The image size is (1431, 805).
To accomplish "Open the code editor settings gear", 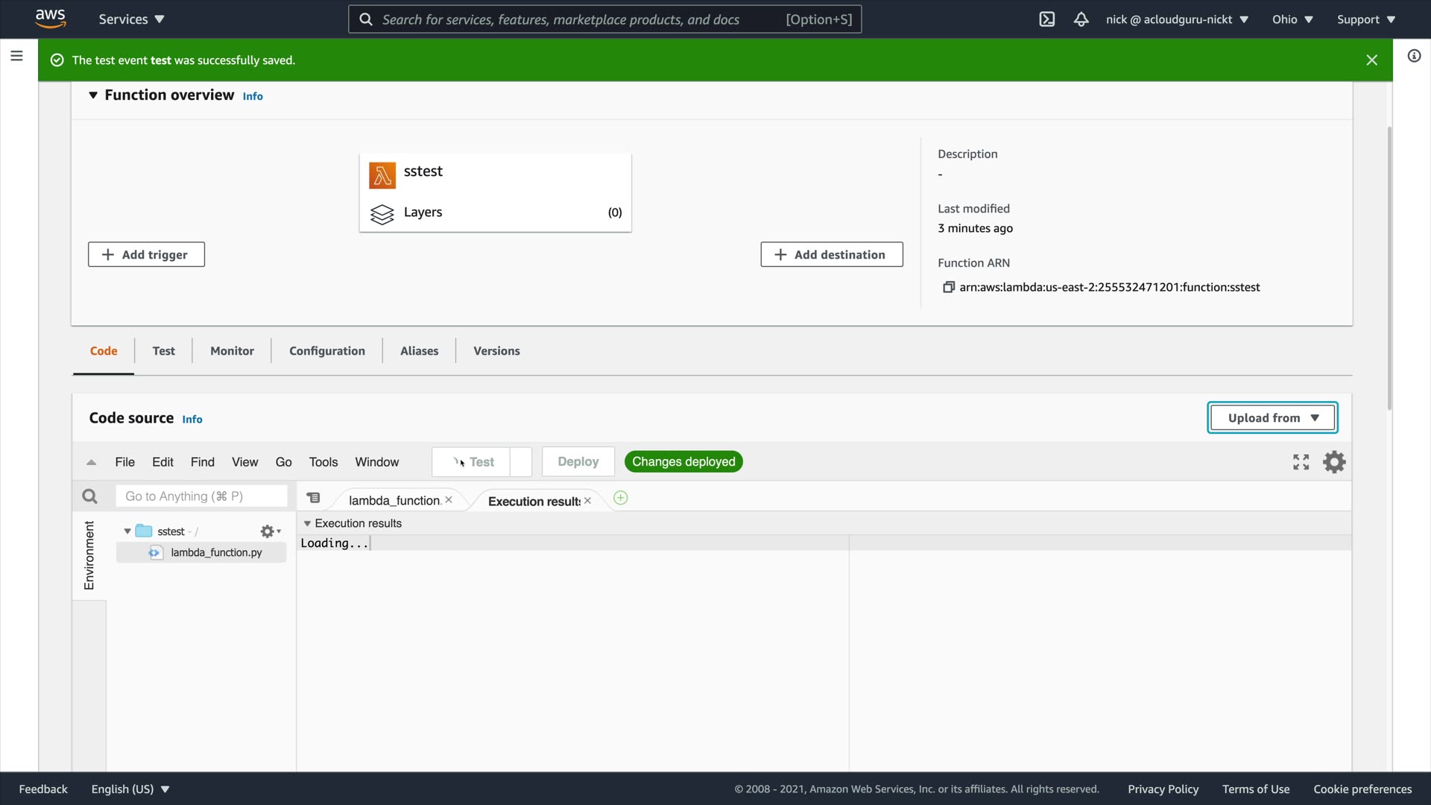I will click(1333, 462).
